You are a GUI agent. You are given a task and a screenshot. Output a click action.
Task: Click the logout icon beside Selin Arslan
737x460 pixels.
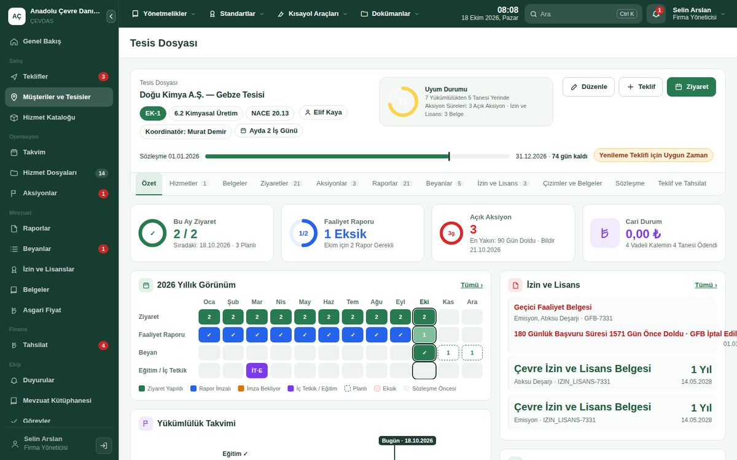(x=104, y=446)
